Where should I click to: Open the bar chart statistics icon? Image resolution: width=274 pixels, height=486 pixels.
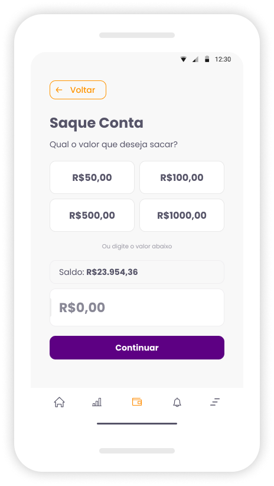(x=97, y=402)
